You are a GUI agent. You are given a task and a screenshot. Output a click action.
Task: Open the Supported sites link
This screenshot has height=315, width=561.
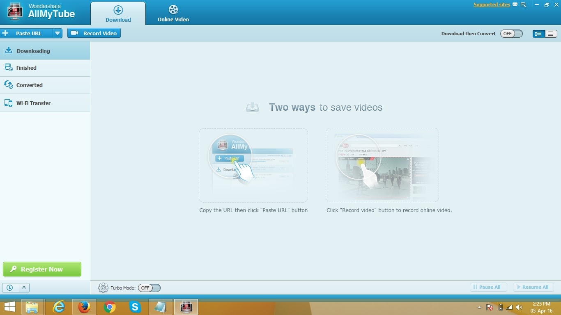[492, 5]
